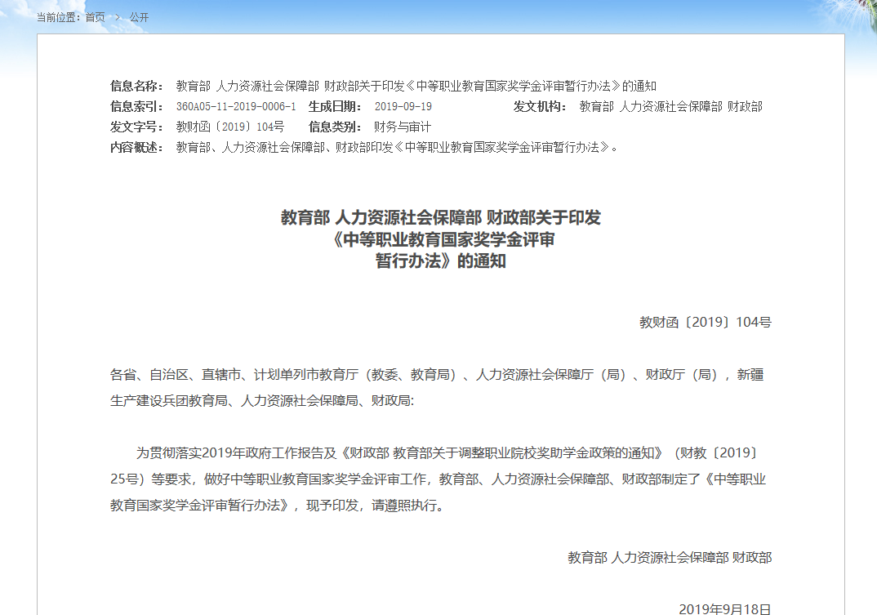Click the heading line 《中等职业教育国家奖学金评审
This screenshot has width=877, height=615.
tap(441, 239)
